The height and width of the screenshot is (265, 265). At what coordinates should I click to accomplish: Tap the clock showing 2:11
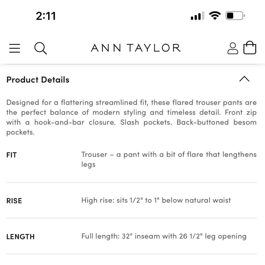pyautogui.click(x=46, y=16)
